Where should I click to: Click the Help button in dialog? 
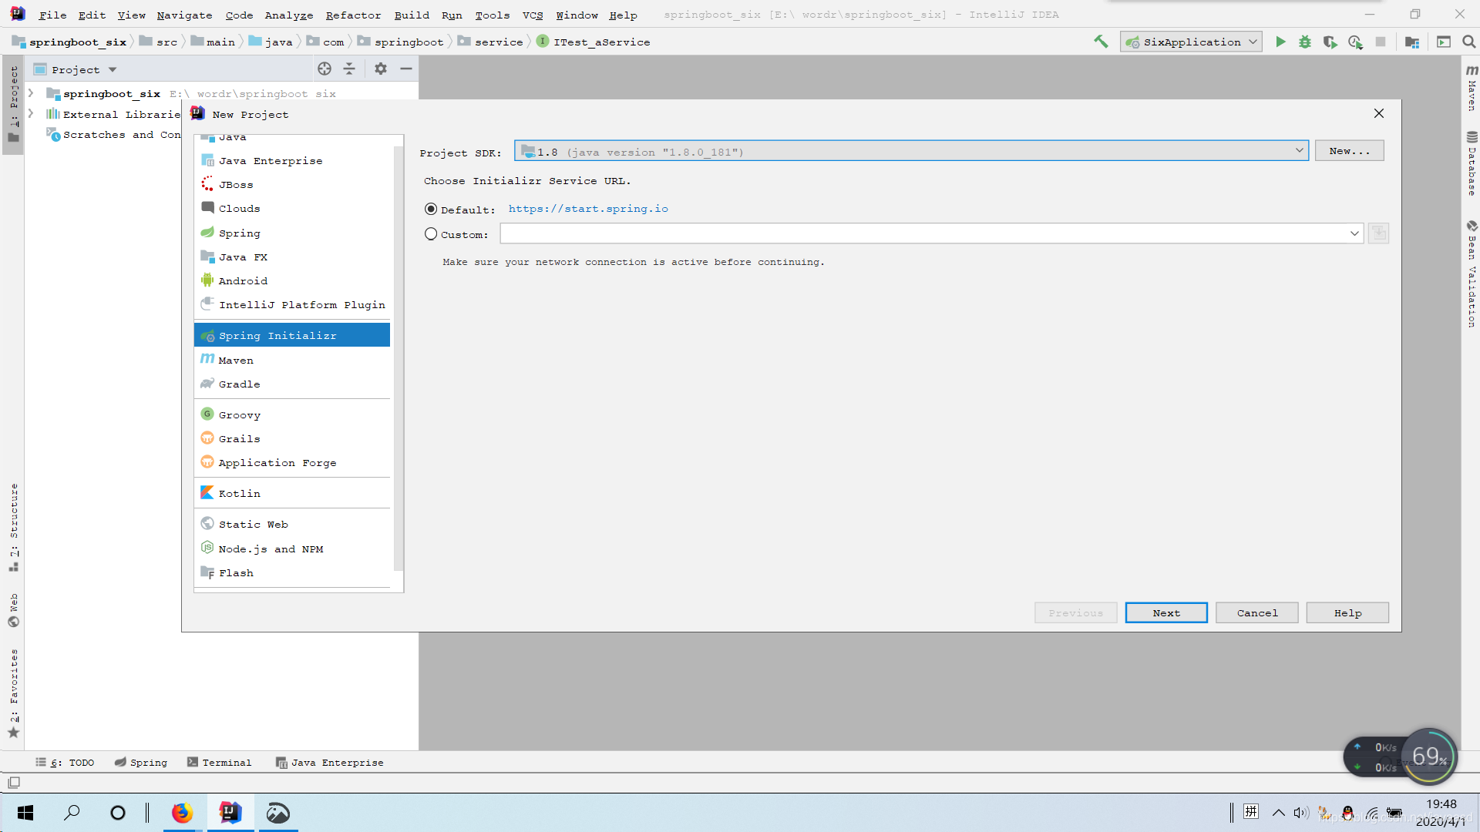[x=1347, y=612]
